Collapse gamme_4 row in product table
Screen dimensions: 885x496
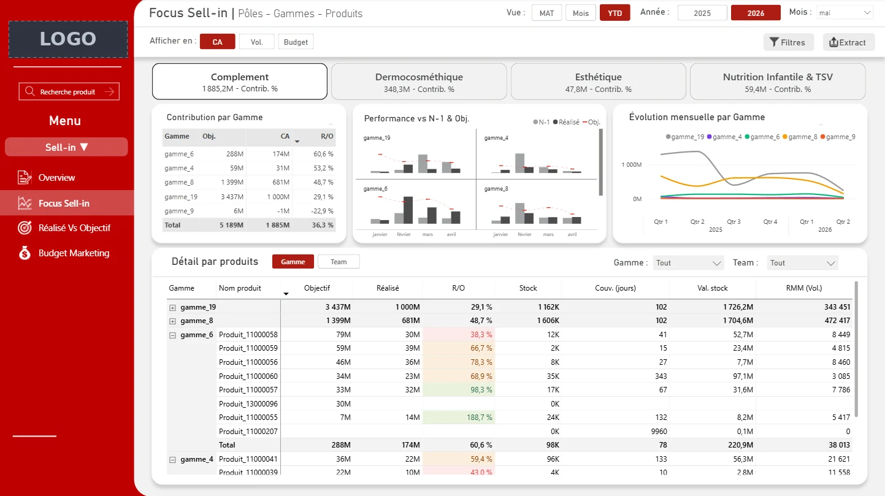tap(172, 459)
